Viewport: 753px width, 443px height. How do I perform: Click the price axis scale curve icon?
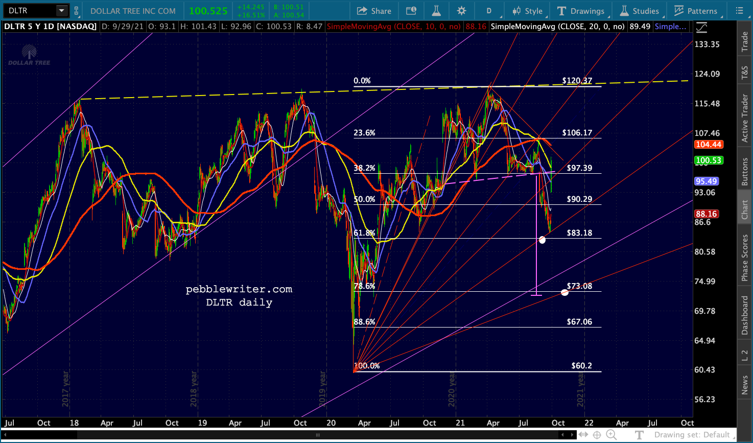[x=702, y=27]
